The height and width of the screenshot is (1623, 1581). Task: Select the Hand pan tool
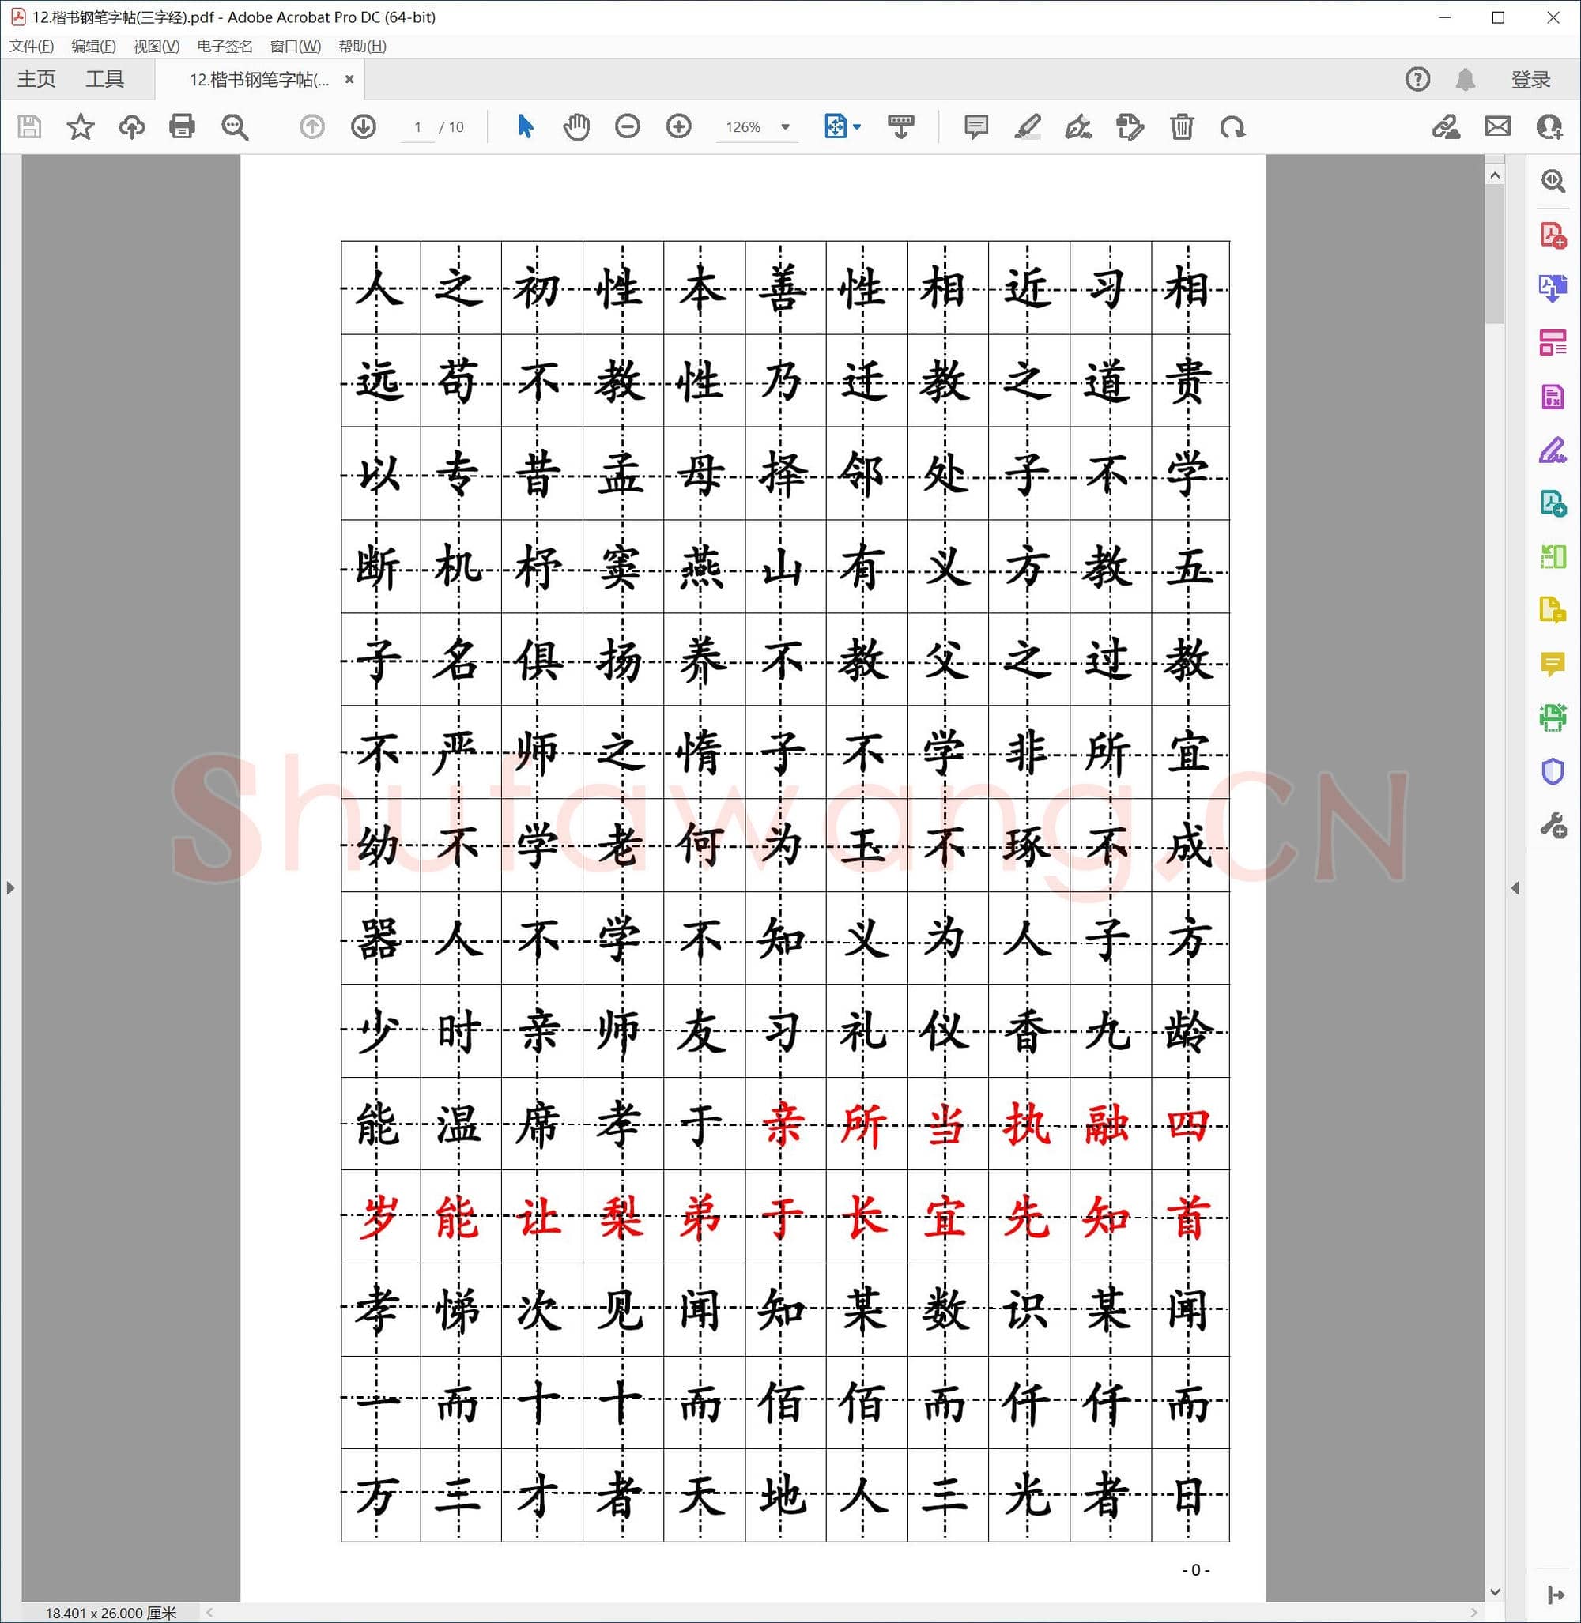point(576,126)
